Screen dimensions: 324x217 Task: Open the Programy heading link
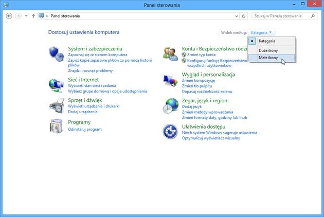coord(79,122)
